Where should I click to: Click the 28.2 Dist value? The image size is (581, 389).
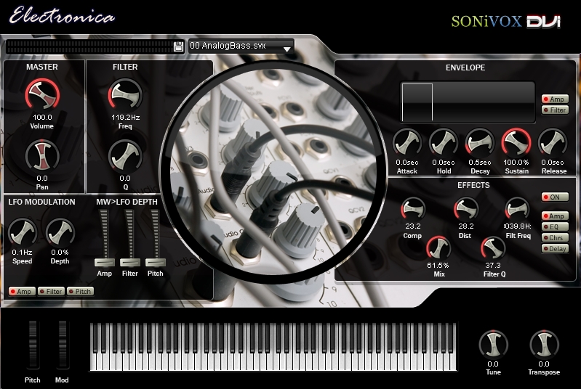[466, 226]
